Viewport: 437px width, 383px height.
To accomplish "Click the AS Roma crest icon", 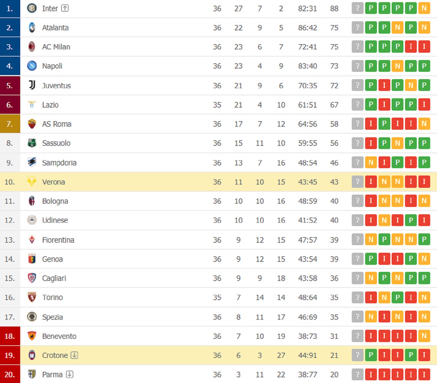I will (x=32, y=124).
